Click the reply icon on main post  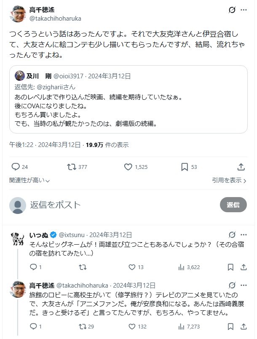[x=16, y=167]
